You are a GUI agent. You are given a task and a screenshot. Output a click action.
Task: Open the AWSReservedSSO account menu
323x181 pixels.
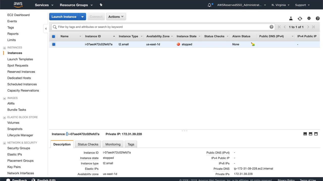pyautogui.click(x=241, y=5)
